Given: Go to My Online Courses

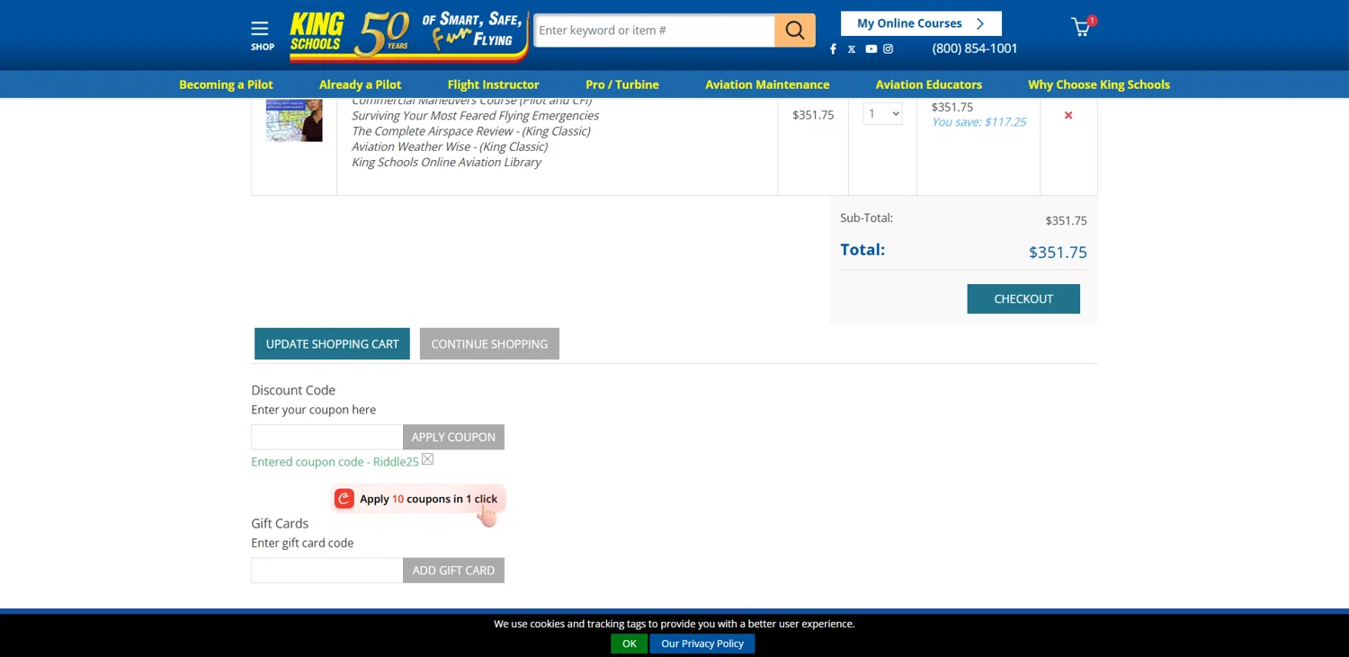Looking at the screenshot, I should (x=921, y=23).
